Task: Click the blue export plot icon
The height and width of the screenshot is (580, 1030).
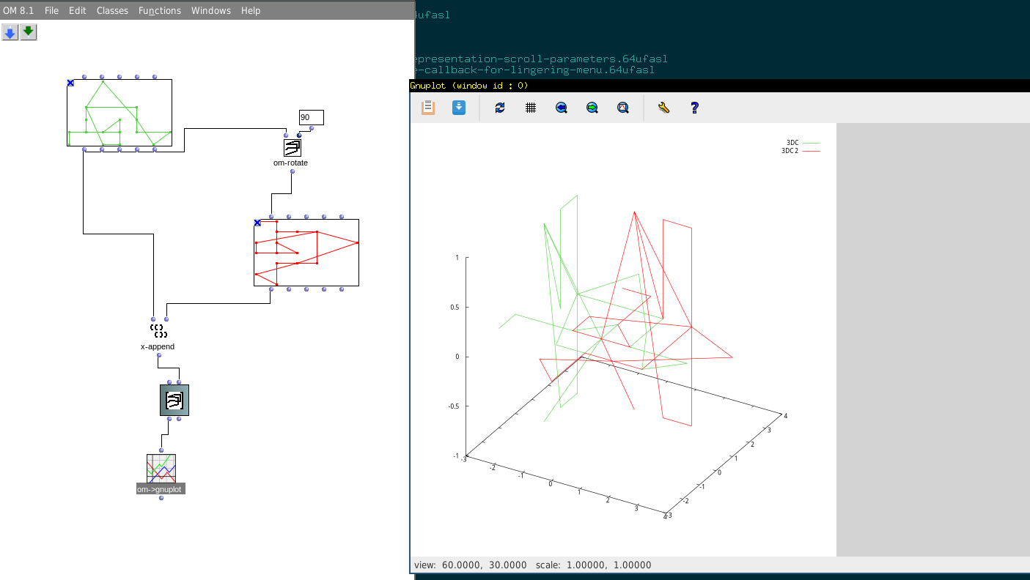Action: (x=459, y=108)
